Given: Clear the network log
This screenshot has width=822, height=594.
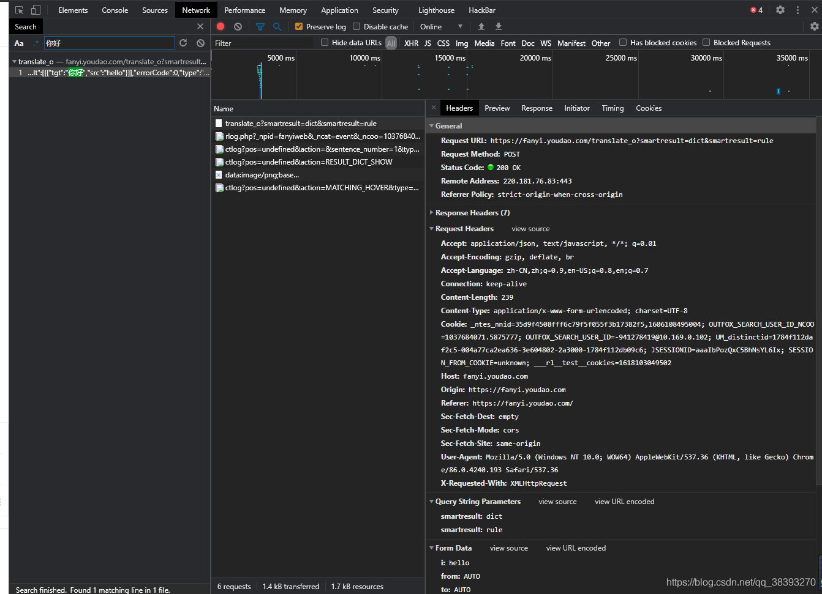Looking at the screenshot, I should [x=238, y=26].
